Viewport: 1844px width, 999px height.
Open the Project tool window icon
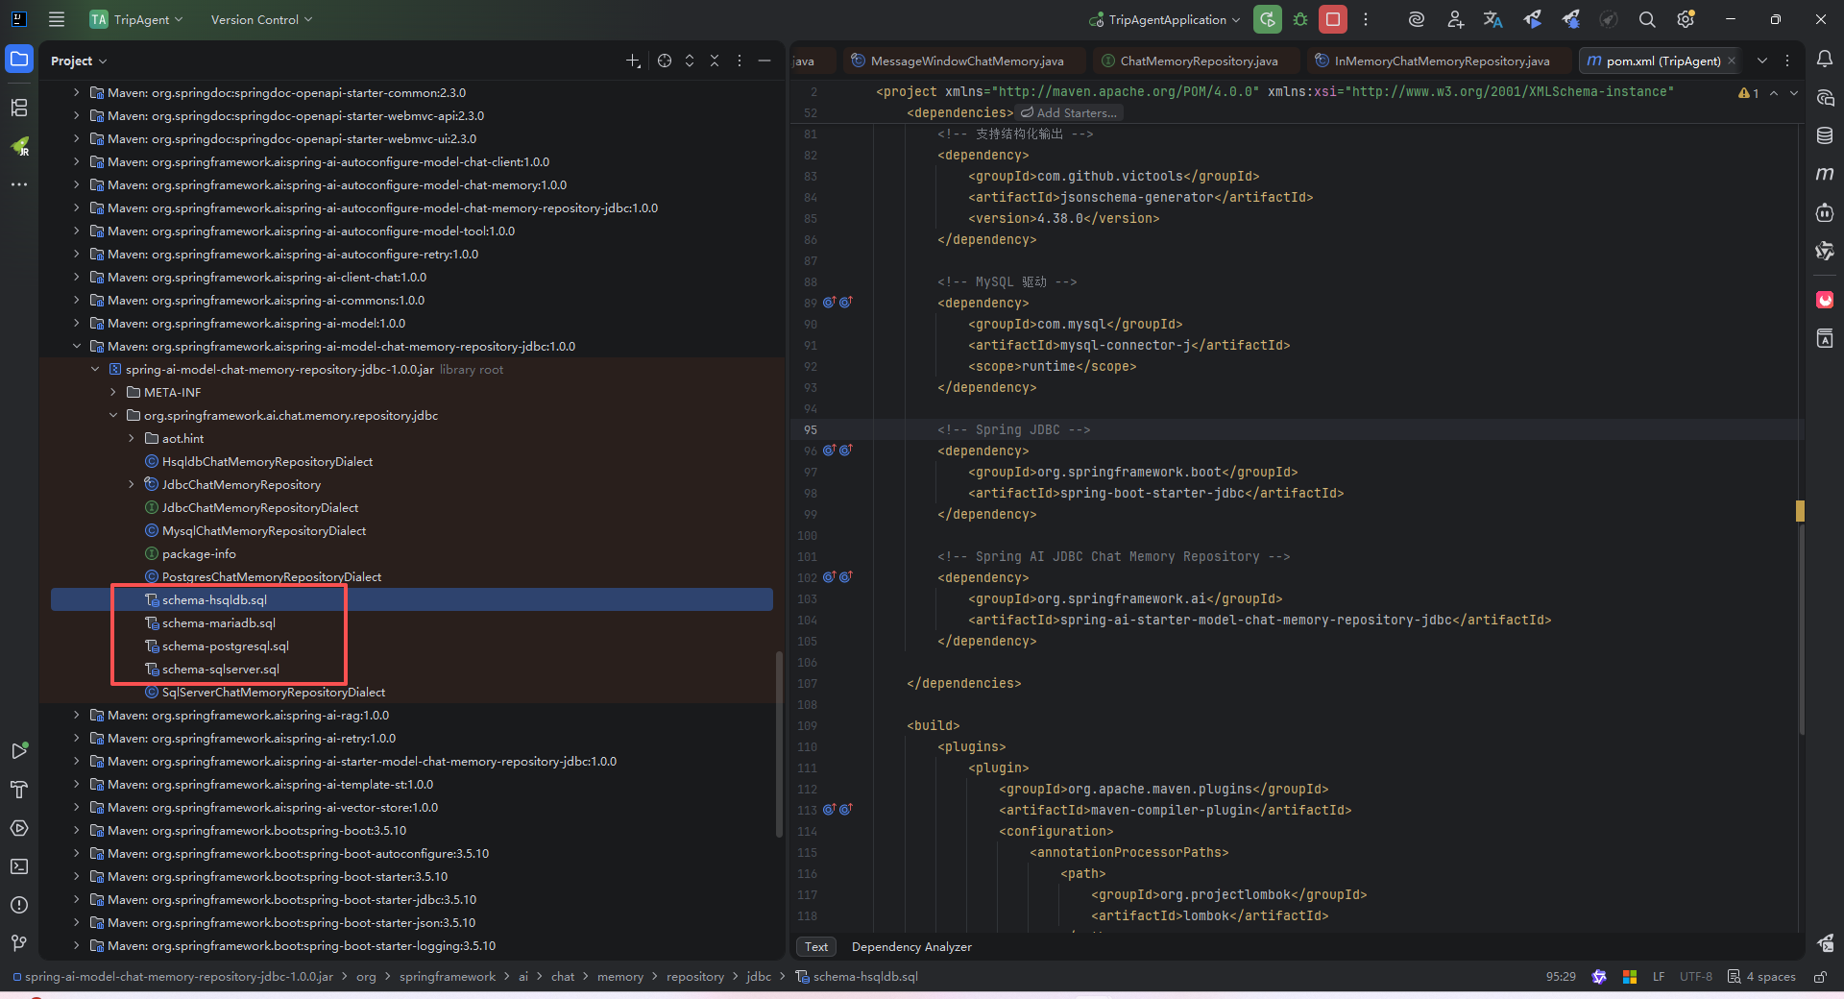click(19, 60)
